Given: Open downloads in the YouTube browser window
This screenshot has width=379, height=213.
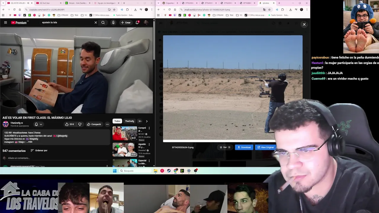Looking at the screenshot, I should (135, 9).
